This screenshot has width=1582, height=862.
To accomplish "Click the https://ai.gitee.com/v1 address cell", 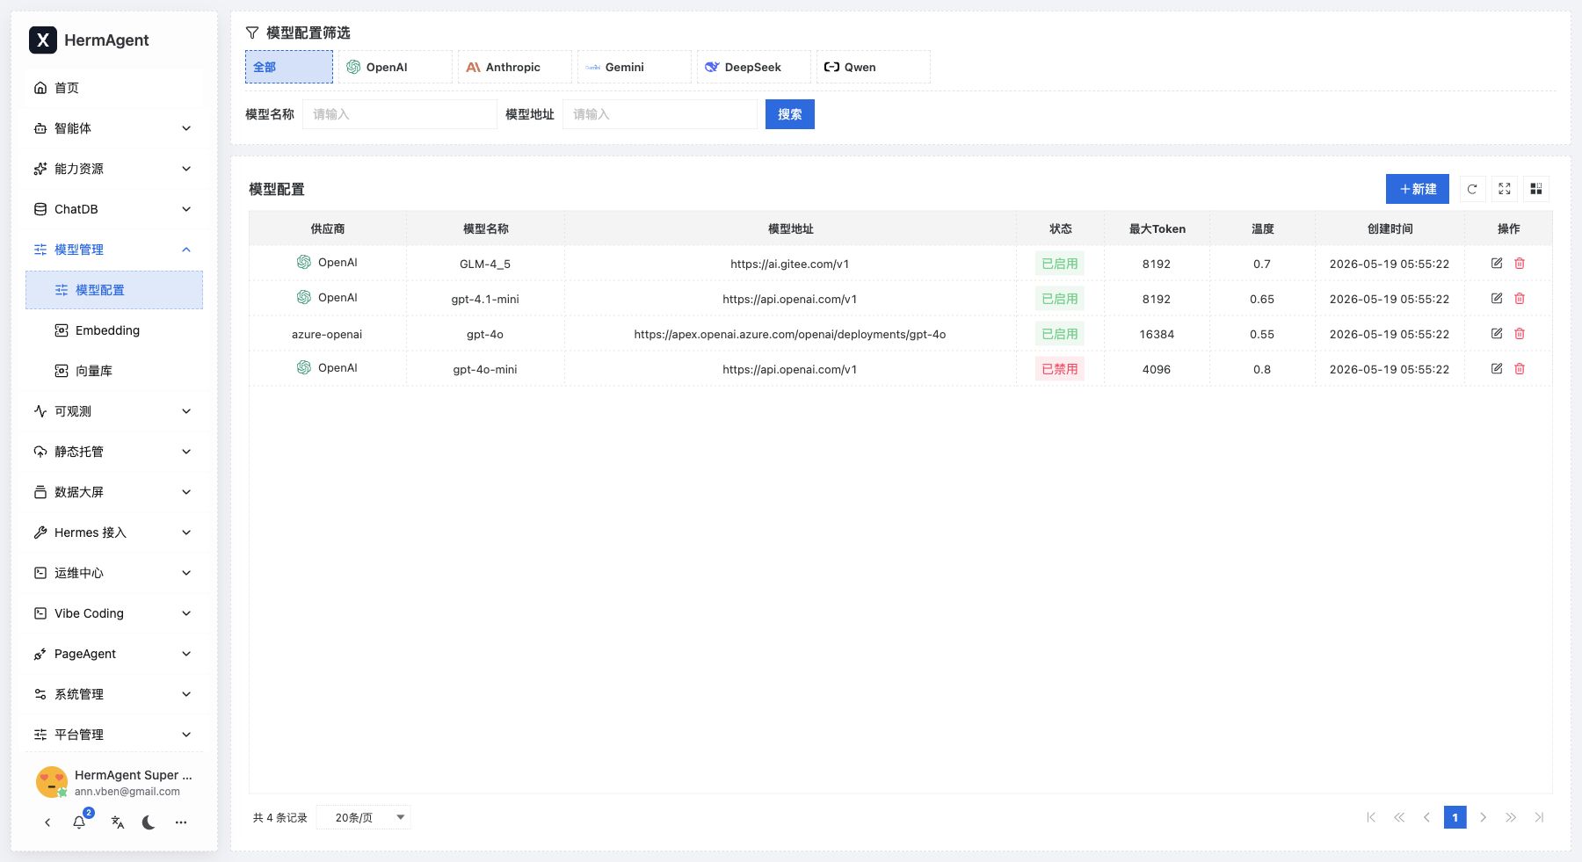I will [x=790, y=264].
